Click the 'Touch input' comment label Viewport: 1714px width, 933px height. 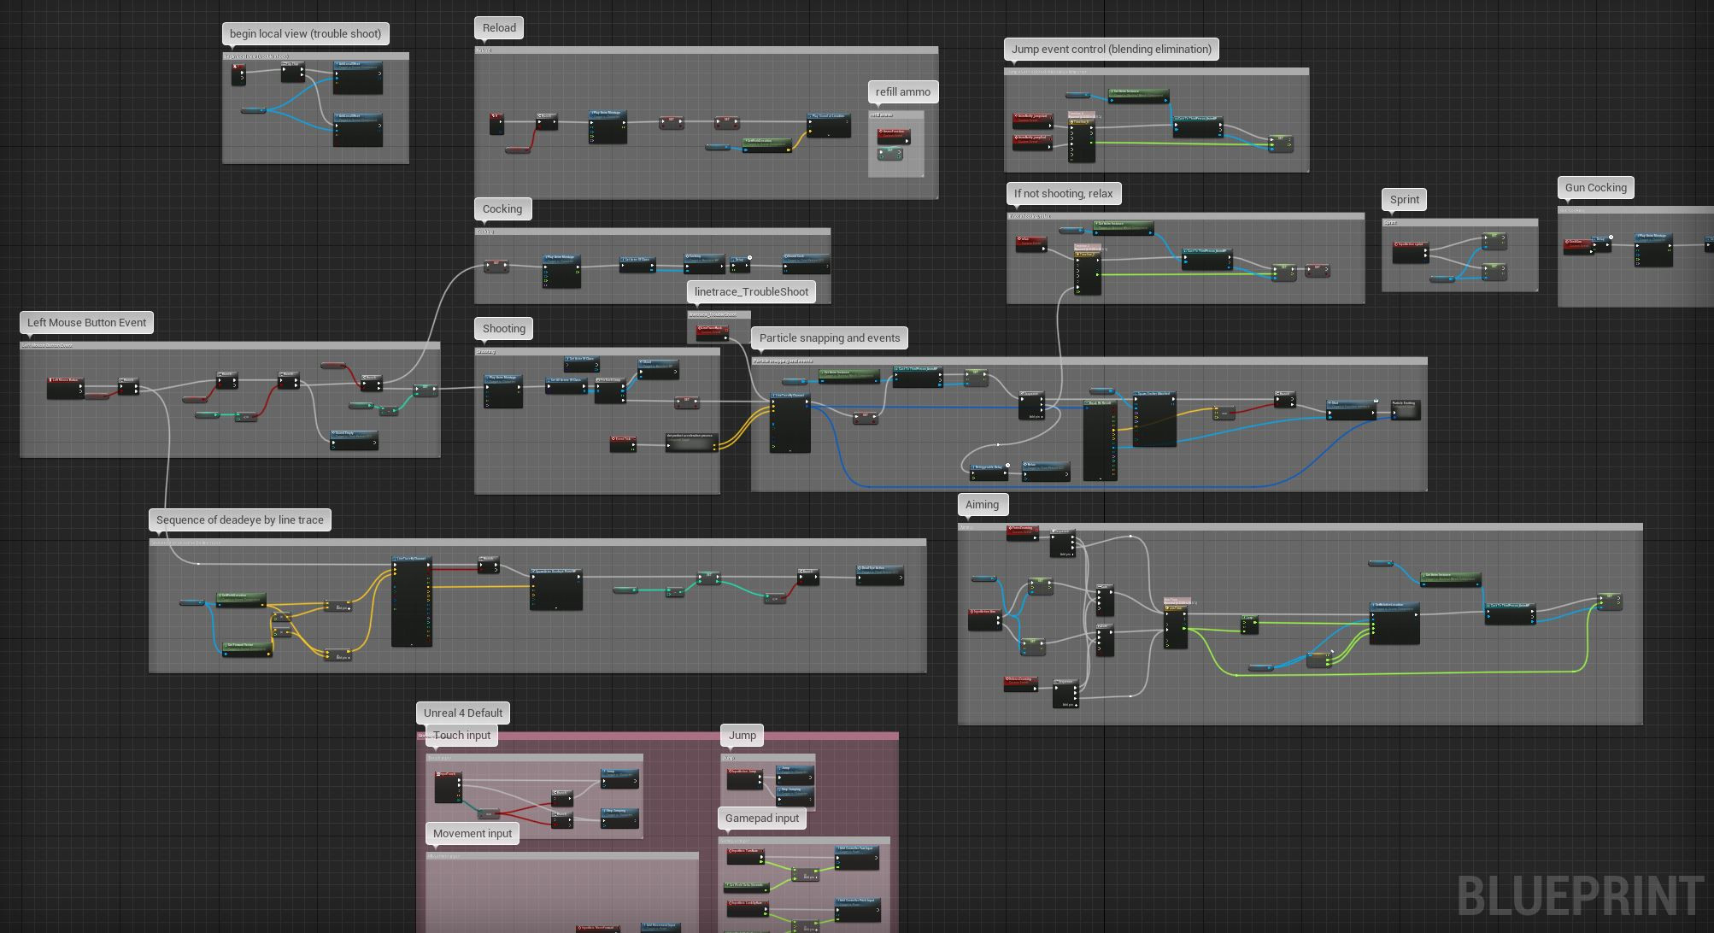click(462, 735)
